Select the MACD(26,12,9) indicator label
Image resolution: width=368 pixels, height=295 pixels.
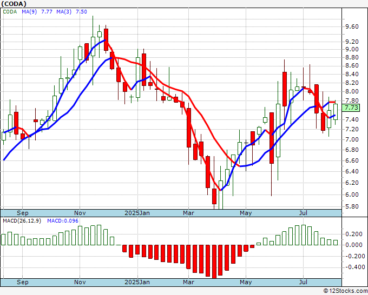pyautogui.click(x=22, y=221)
